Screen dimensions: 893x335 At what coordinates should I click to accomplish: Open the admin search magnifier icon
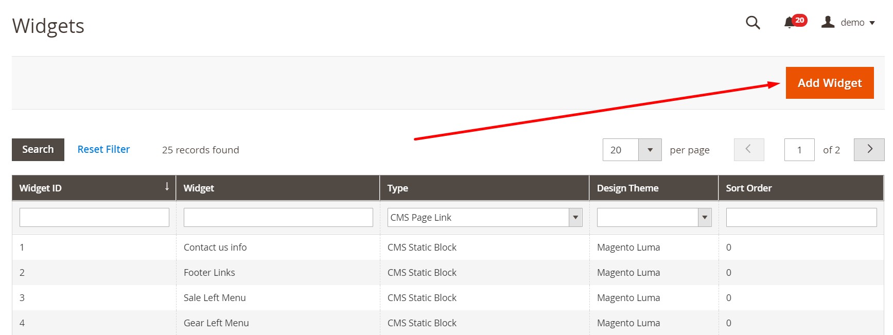(752, 23)
